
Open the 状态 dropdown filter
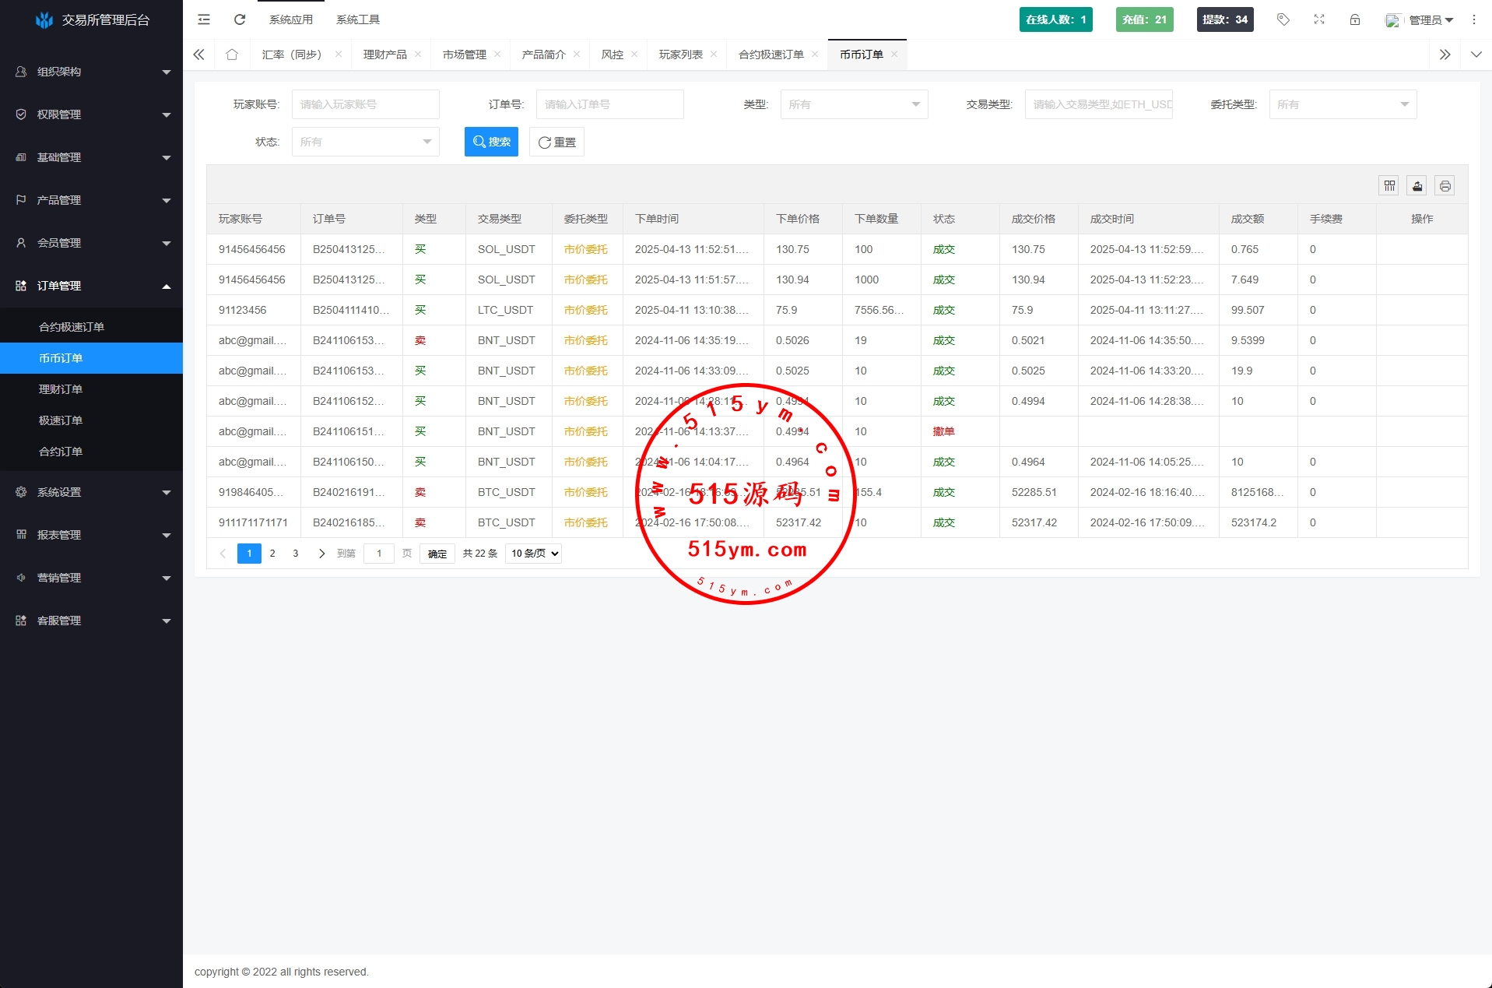tap(365, 142)
